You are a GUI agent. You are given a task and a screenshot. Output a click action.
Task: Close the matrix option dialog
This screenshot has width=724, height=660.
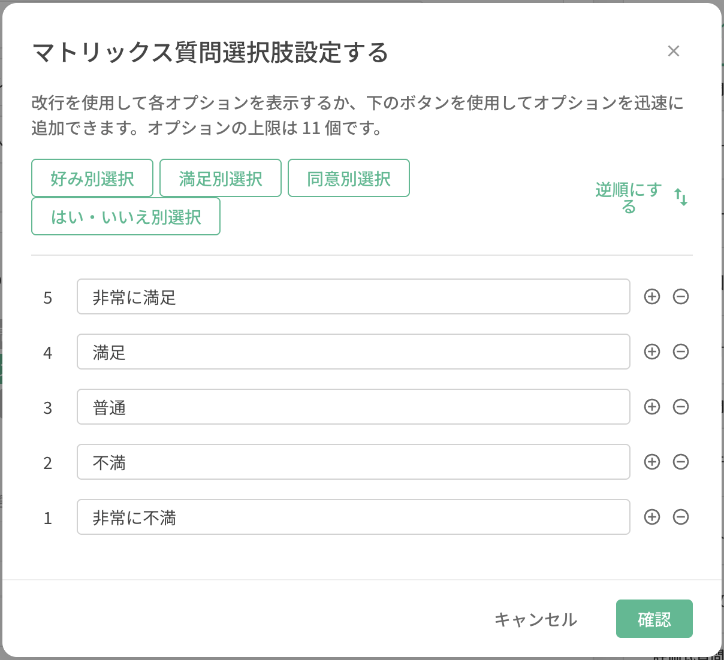click(x=674, y=51)
